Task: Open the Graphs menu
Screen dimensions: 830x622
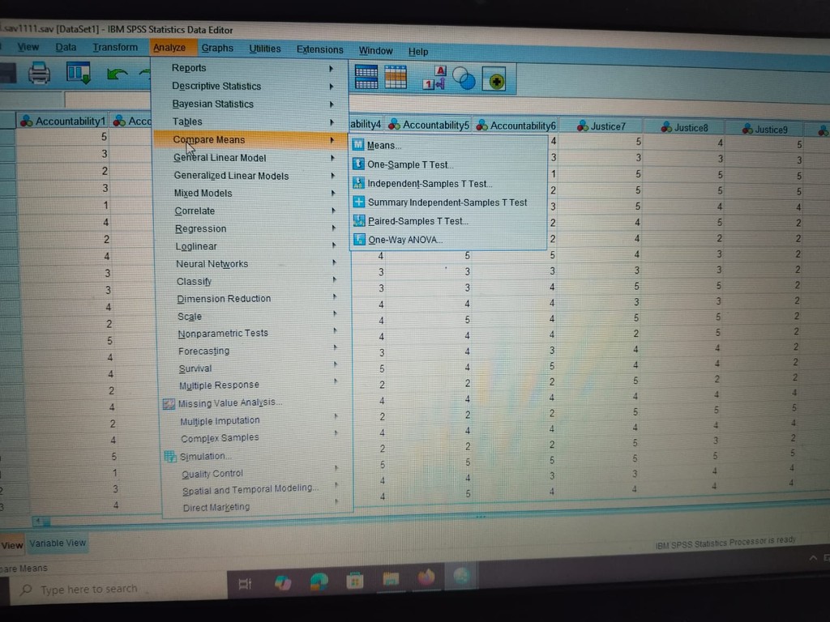Action: 217,48
